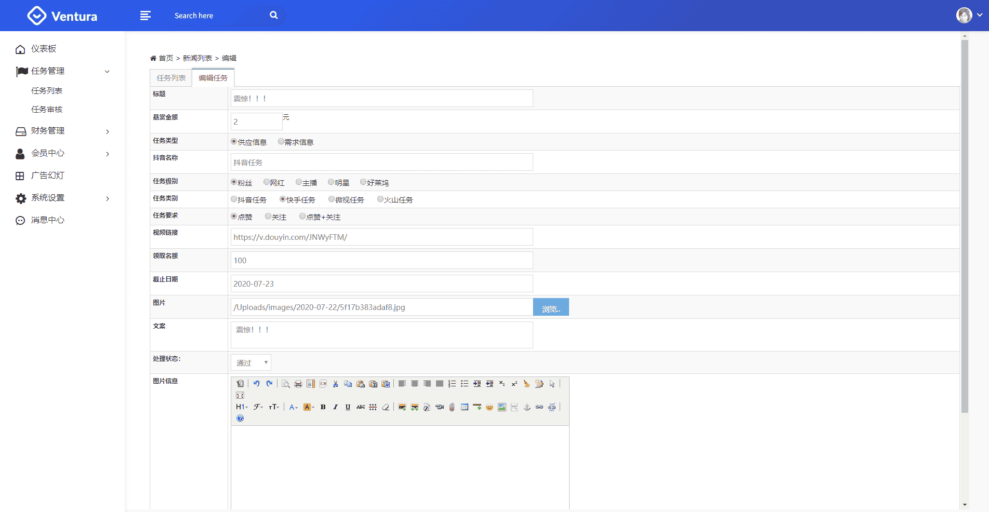
Task: Open the H1 heading dropdown in editor
Action: (242, 407)
